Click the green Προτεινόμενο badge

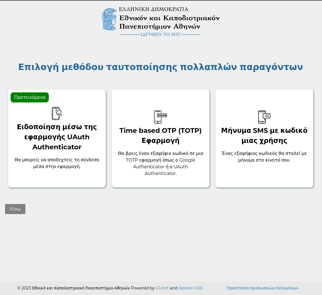pos(30,97)
